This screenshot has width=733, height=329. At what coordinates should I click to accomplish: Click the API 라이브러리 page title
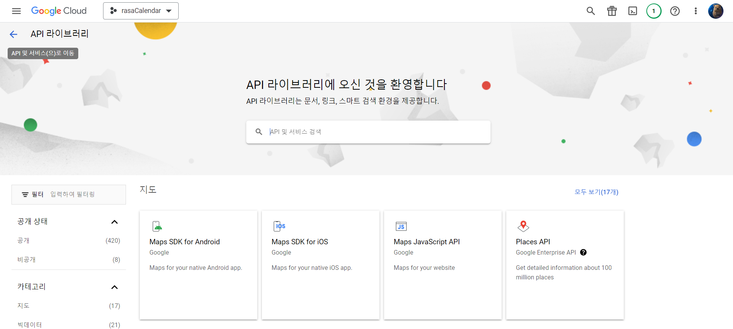[x=60, y=34]
